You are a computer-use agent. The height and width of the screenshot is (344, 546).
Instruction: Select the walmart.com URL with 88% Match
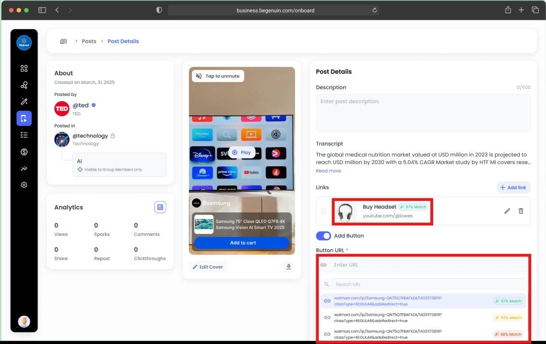[x=423, y=334]
